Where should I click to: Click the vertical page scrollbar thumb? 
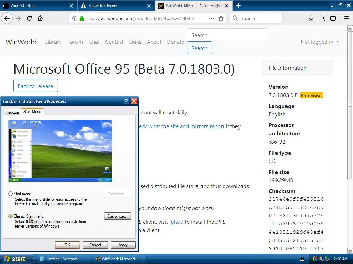(x=350, y=105)
